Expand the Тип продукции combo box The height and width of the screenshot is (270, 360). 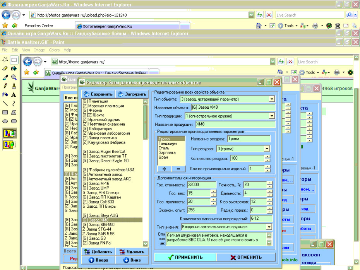pyautogui.click(x=272, y=116)
